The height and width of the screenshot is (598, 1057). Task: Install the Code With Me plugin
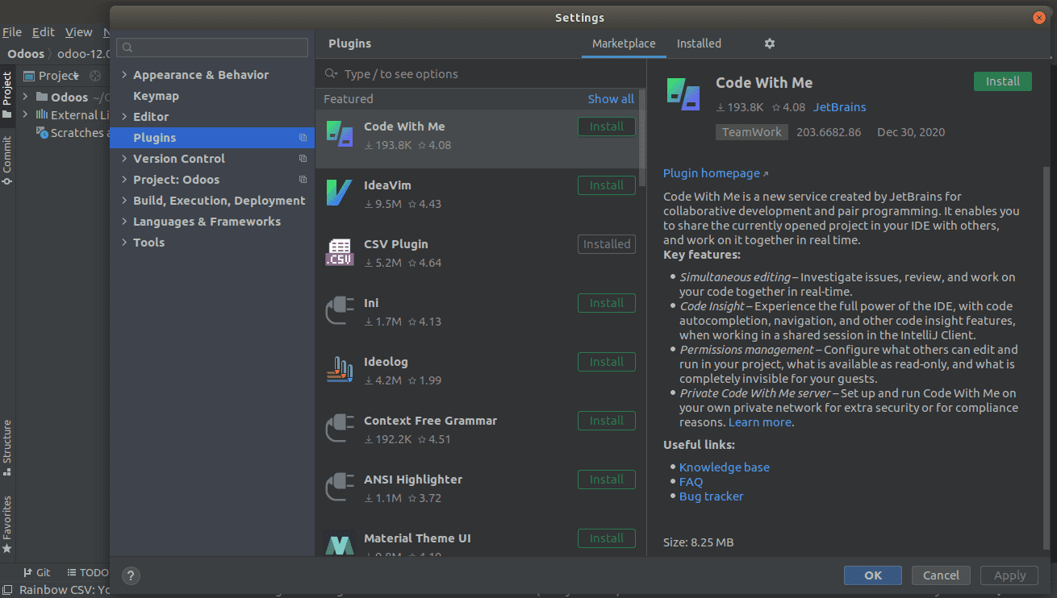coord(1002,81)
